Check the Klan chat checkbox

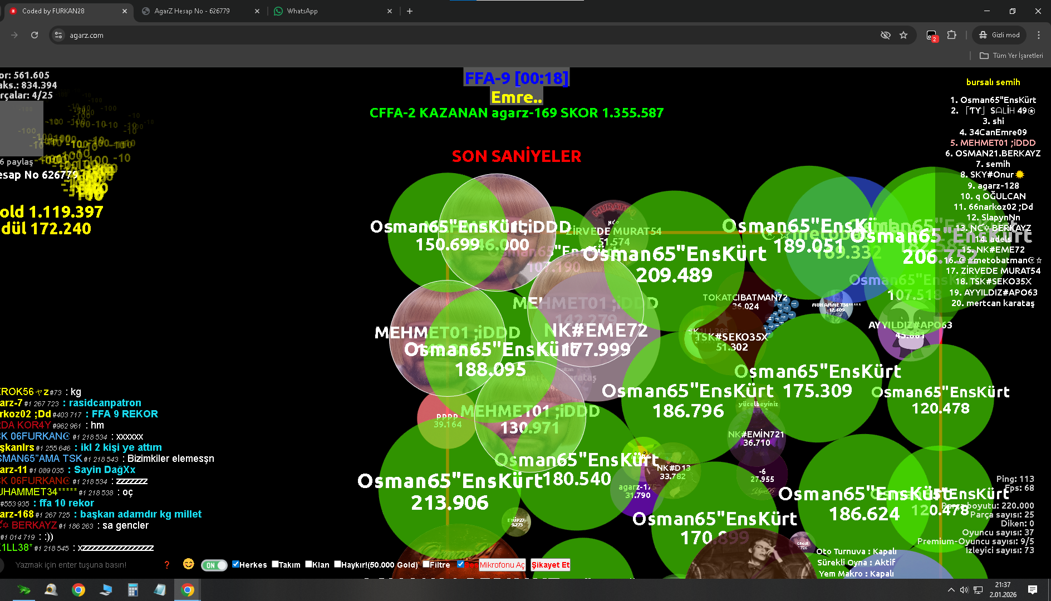click(308, 564)
